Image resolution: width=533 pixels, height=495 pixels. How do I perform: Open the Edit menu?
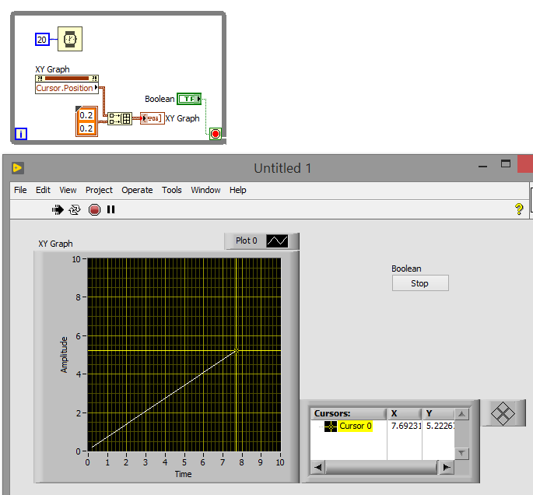point(43,190)
